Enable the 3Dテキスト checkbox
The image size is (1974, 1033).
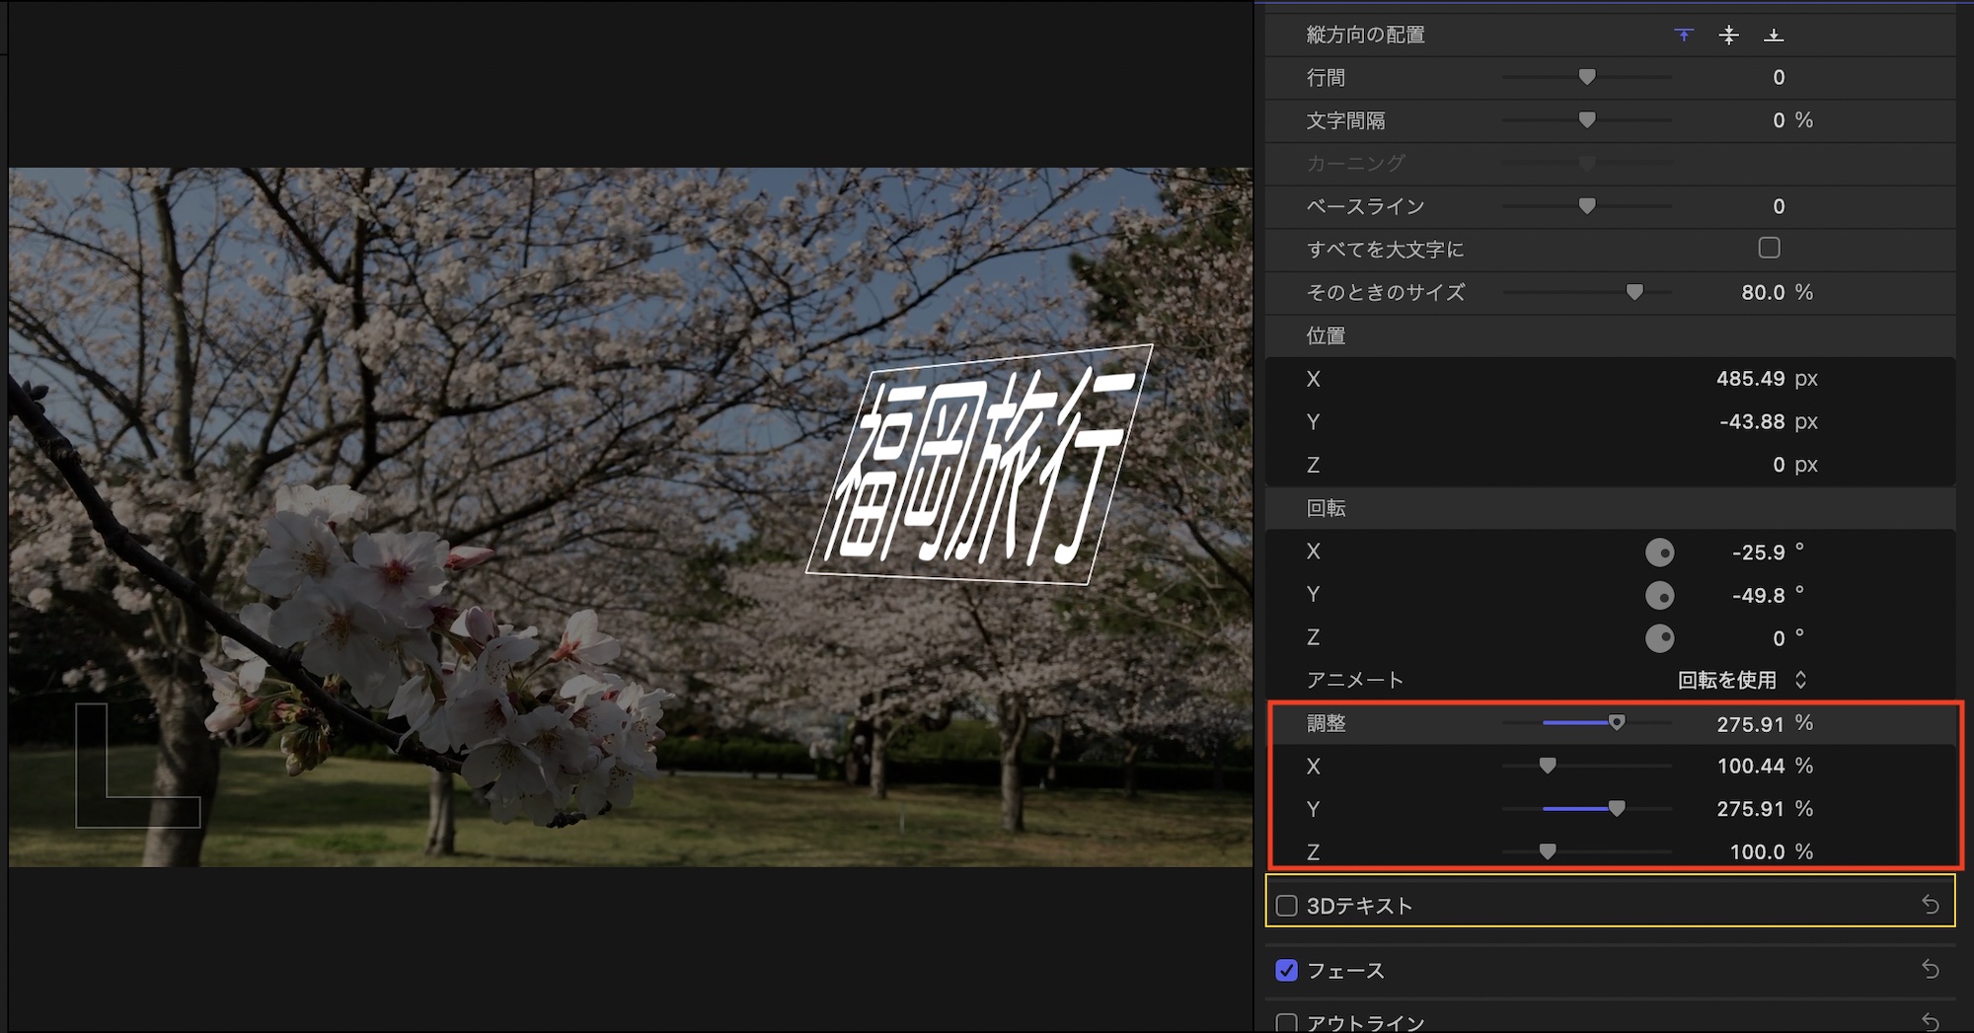click(x=1287, y=906)
